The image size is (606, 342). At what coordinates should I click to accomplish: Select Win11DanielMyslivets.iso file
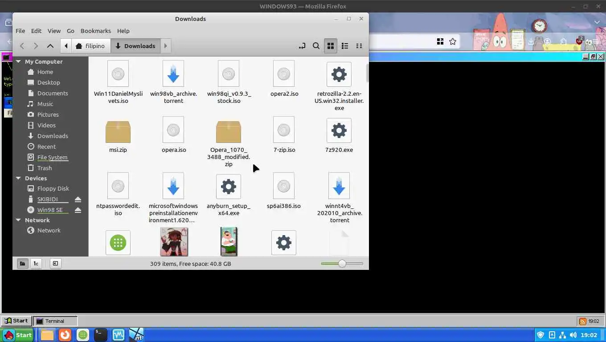point(118,82)
